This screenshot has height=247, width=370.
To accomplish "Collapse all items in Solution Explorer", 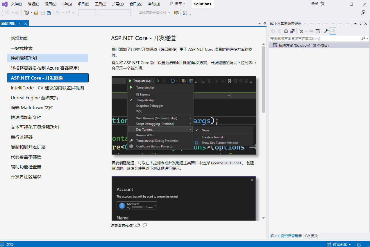I will tap(318, 31).
